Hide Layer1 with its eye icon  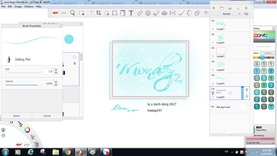coord(213,21)
